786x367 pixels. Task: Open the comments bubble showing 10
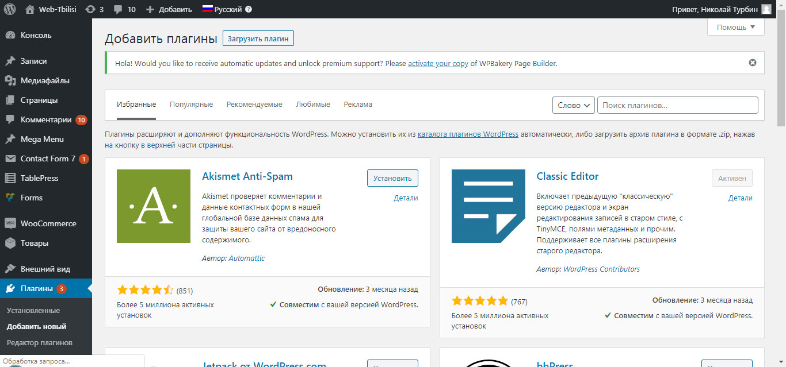[118, 10]
